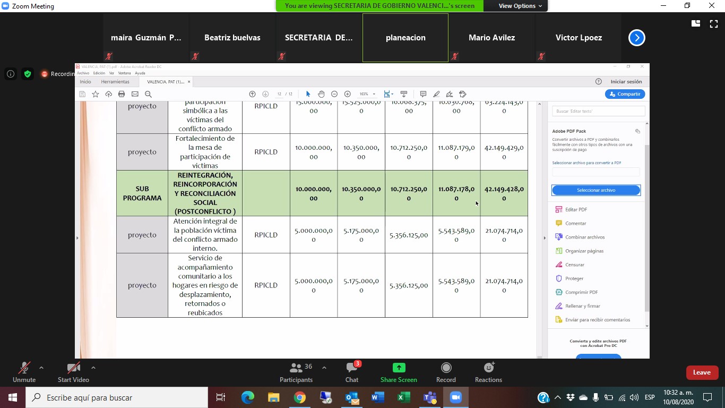Show next participants with the arrow
The image size is (725, 408).
636,38
